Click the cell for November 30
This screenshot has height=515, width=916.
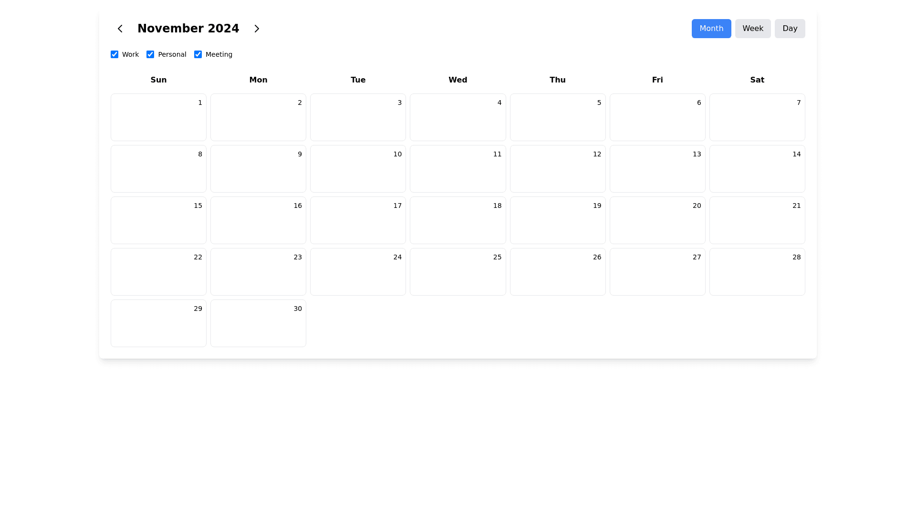(x=258, y=323)
